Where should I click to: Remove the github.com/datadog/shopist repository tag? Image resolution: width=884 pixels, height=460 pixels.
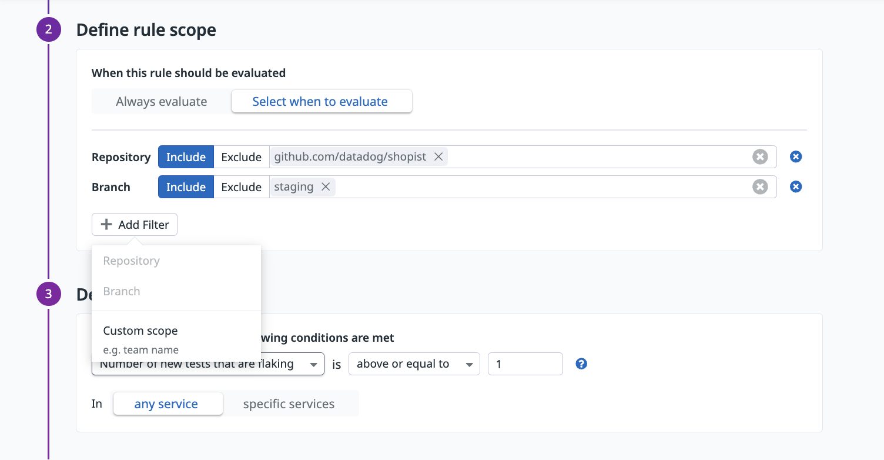coord(438,157)
